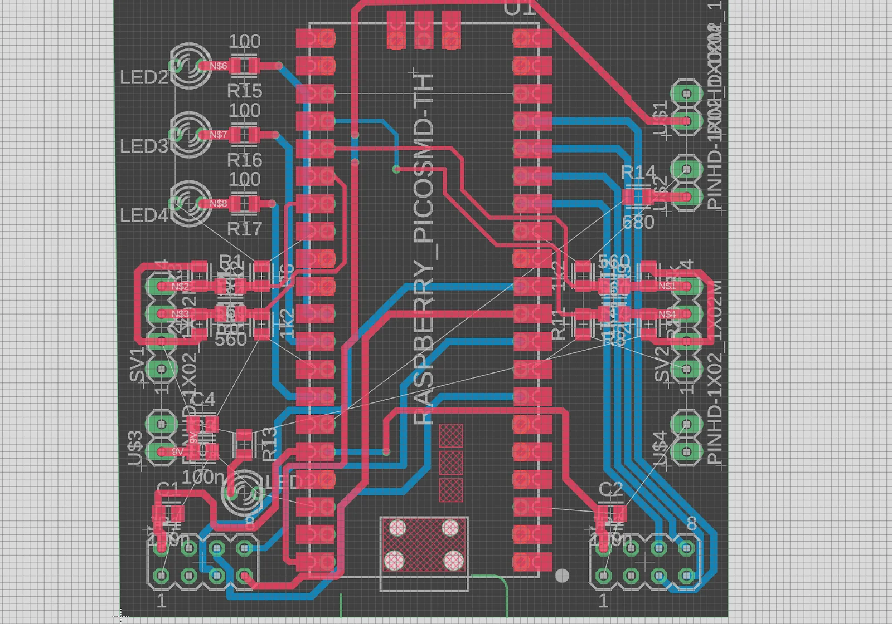Select the SV2 connector label
The width and height of the screenshot is (892, 624).
click(x=661, y=365)
